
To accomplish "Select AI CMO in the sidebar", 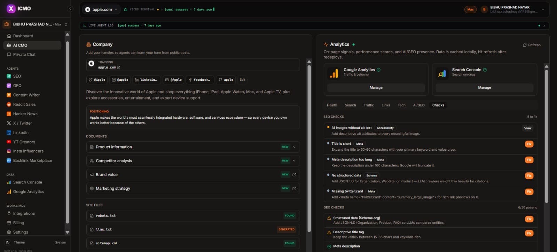I will [32, 45].
